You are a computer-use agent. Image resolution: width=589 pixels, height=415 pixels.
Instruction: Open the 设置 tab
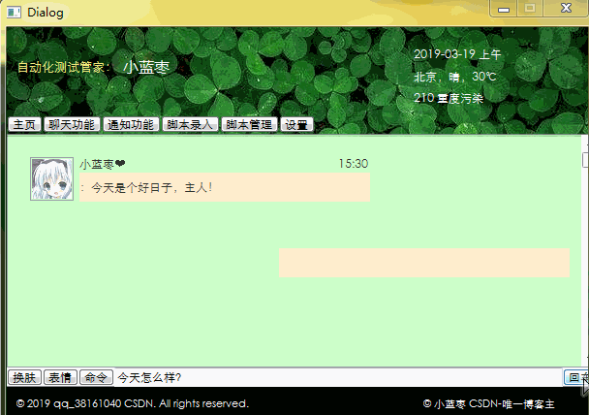(x=296, y=124)
